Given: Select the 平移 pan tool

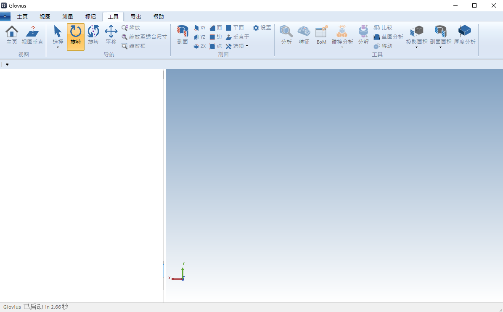Looking at the screenshot, I should pos(111,32).
